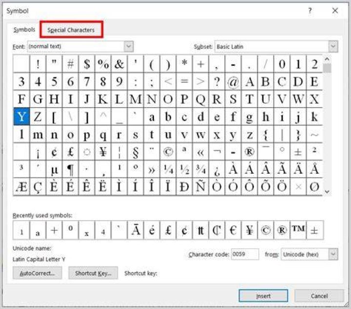Select the one quarter ¼ fraction
The height and width of the screenshot is (309, 351).
pos(168,169)
